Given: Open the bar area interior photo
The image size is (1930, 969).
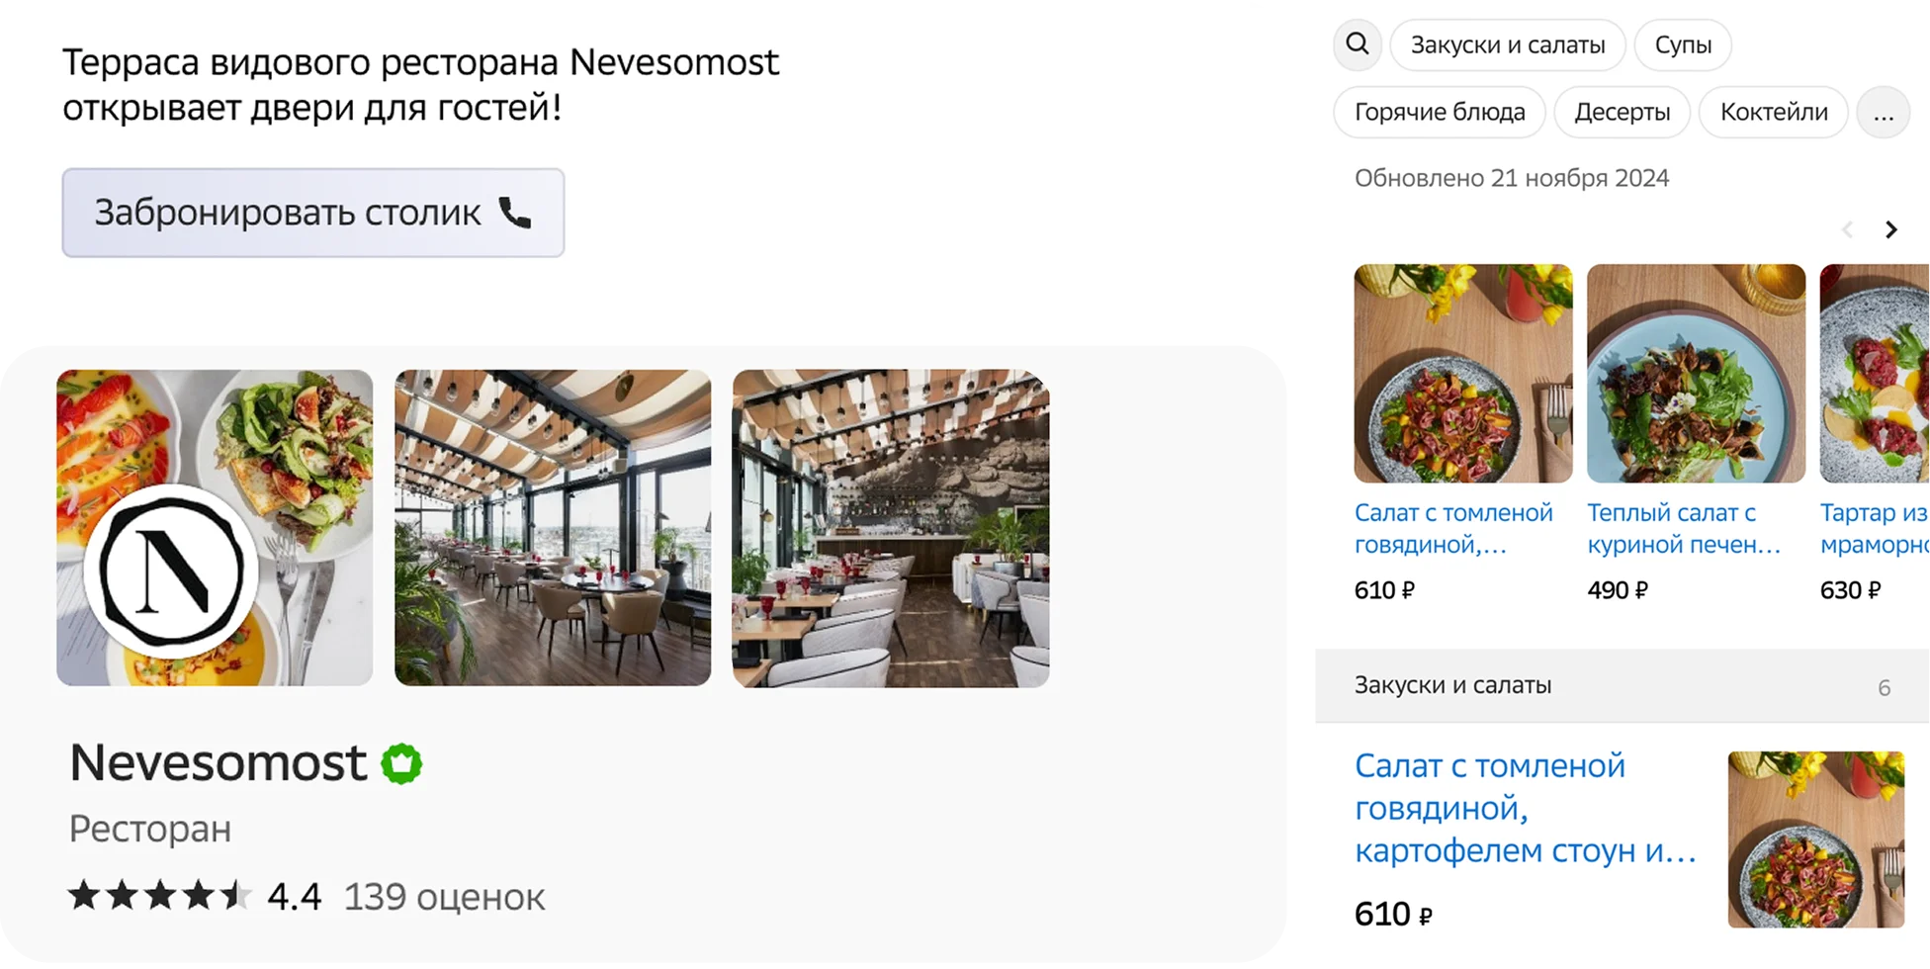Looking at the screenshot, I should pyautogui.click(x=891, y=528).
